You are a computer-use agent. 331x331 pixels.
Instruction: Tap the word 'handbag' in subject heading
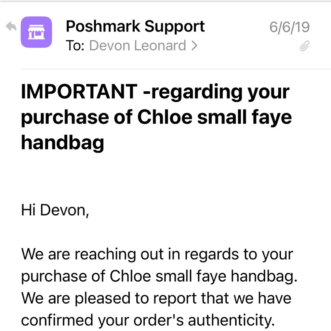63,143
